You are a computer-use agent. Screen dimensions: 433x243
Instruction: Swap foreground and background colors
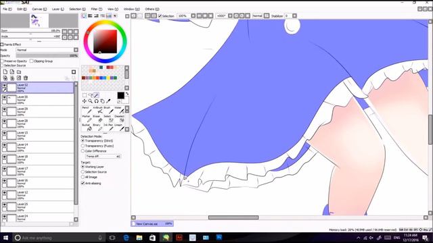[x=127, y=94]
